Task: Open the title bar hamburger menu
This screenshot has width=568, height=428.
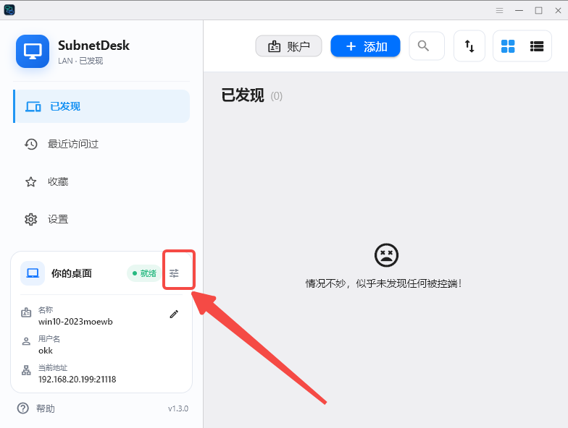Action: pyautogui.click(x=500, y=10)
